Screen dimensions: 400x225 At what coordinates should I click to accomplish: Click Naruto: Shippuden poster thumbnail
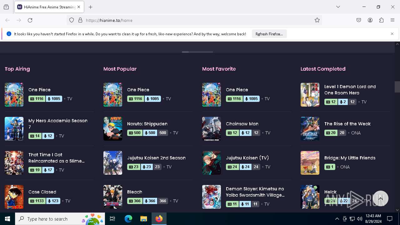coord(113,129)
